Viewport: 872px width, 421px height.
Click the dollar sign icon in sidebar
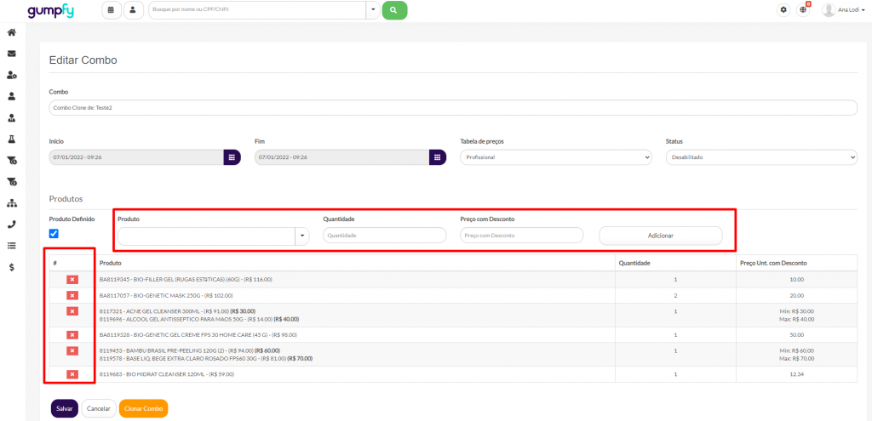12,267
